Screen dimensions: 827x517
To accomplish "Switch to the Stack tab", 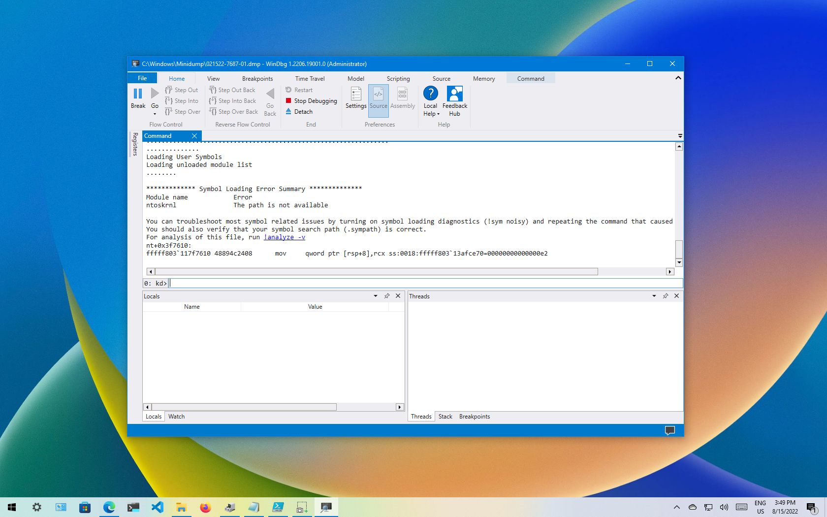I will [x=445, y=417].
